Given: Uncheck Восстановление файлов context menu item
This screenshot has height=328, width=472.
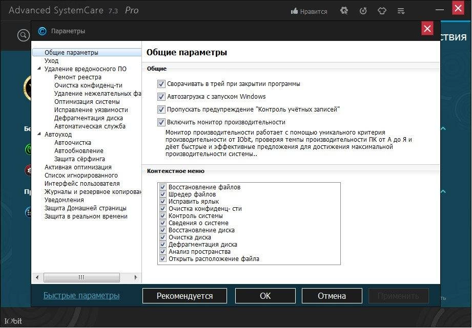Looking at the screenshot, I should [163, 187].
